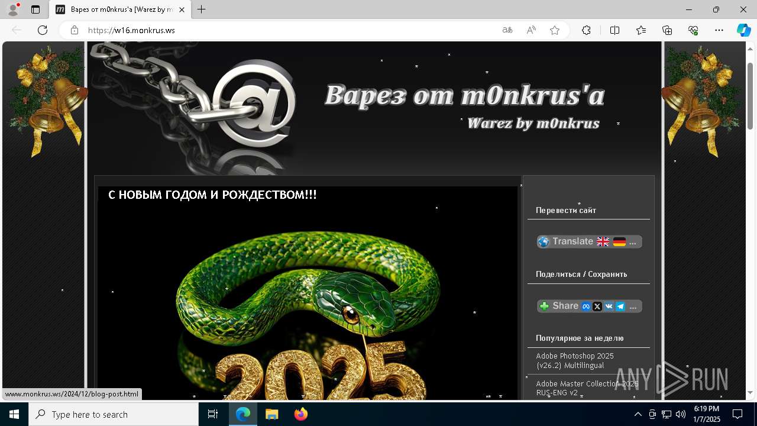Open Settings and more menu
This screenshot has width=757, height=426.
719,30
